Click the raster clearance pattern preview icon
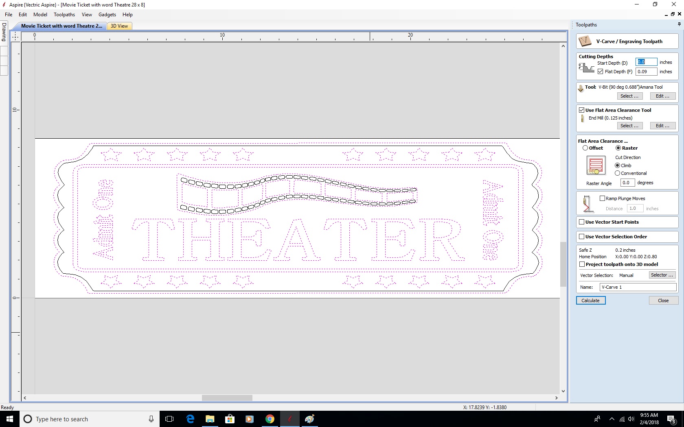684x427 pixels. click(x=596, y=166)
